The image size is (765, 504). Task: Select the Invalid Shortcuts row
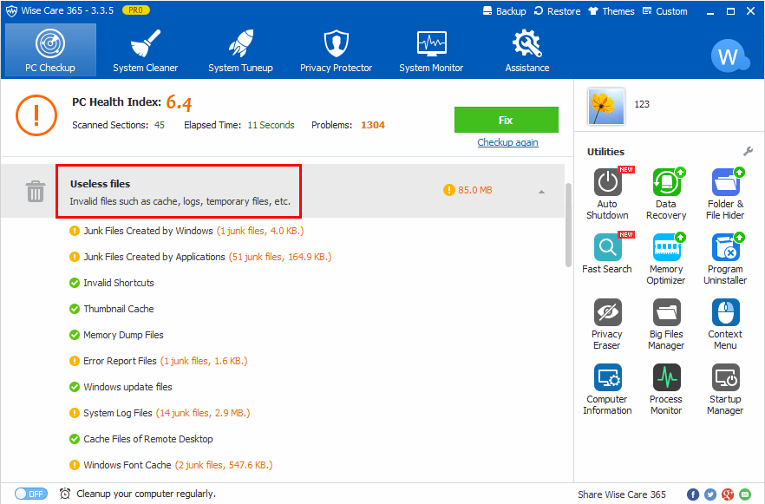pyautogui.click(x=112, y=283)
